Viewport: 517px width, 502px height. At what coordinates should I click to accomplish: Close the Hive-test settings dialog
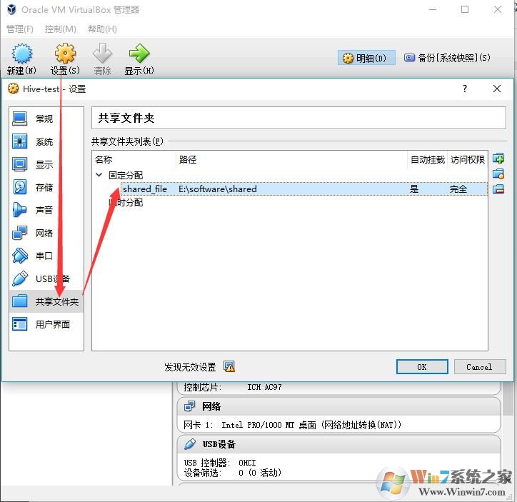point(496,89)
